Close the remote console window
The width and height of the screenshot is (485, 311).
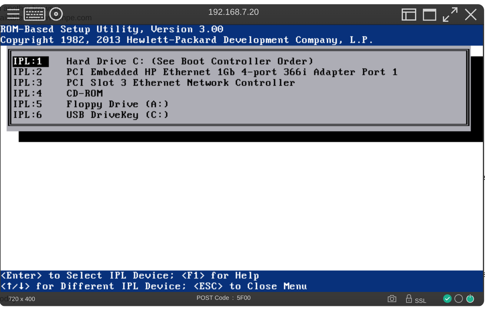point(471,15)
